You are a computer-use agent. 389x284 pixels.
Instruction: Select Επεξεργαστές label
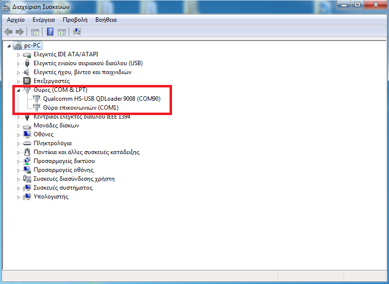coord(51,81)
